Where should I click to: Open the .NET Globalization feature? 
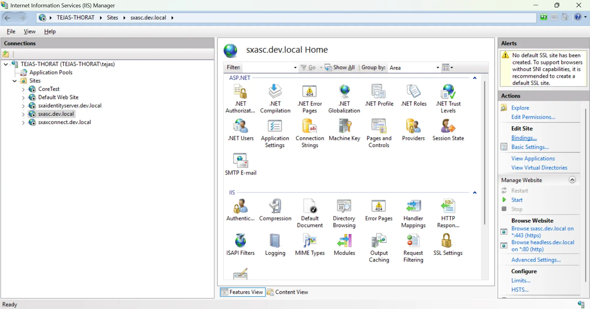click(x=344, y=98)
